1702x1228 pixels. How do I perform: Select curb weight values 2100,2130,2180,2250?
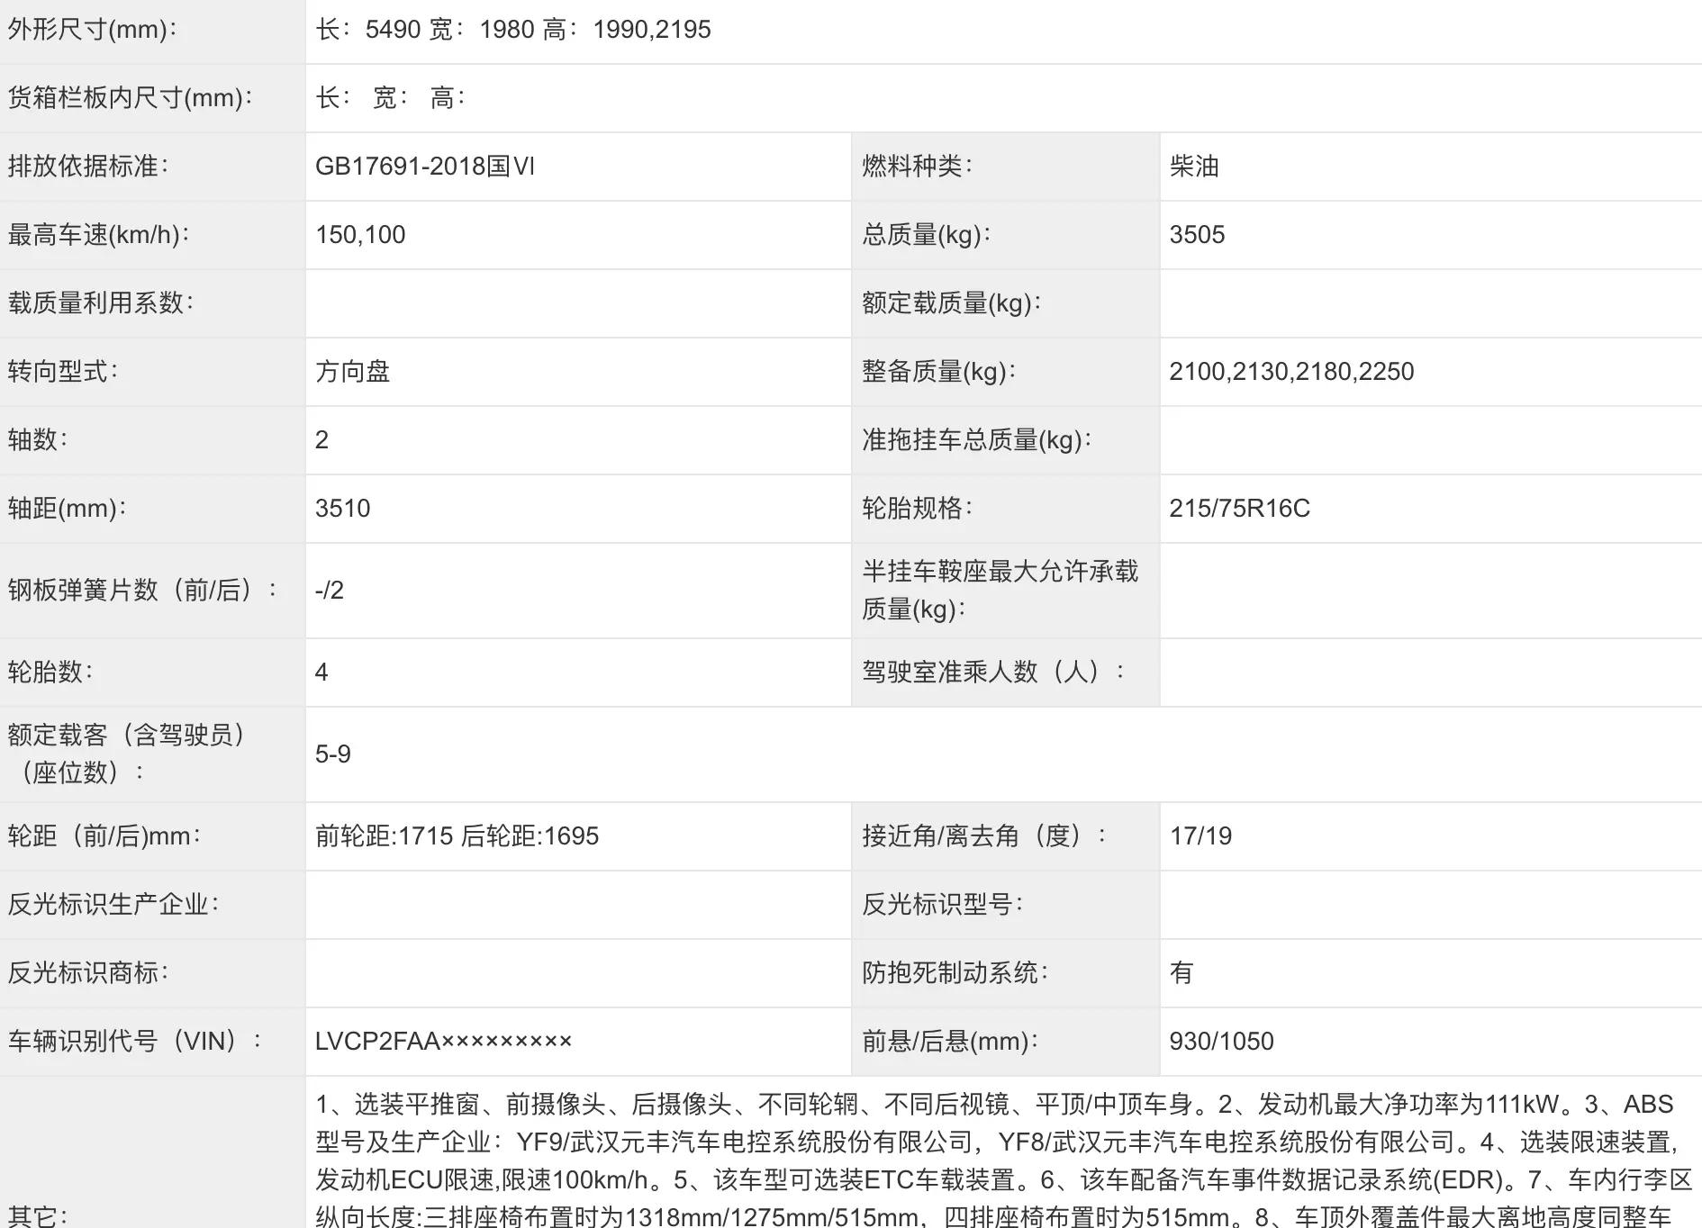(x=1291, y=372)
